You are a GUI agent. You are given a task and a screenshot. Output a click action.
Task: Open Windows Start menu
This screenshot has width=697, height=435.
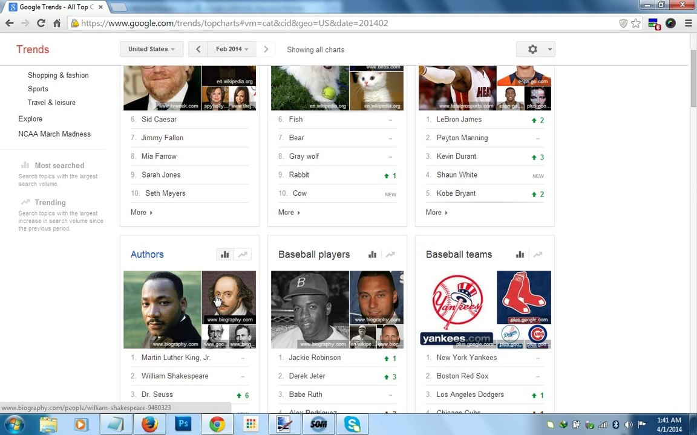(x=14, y=424)
